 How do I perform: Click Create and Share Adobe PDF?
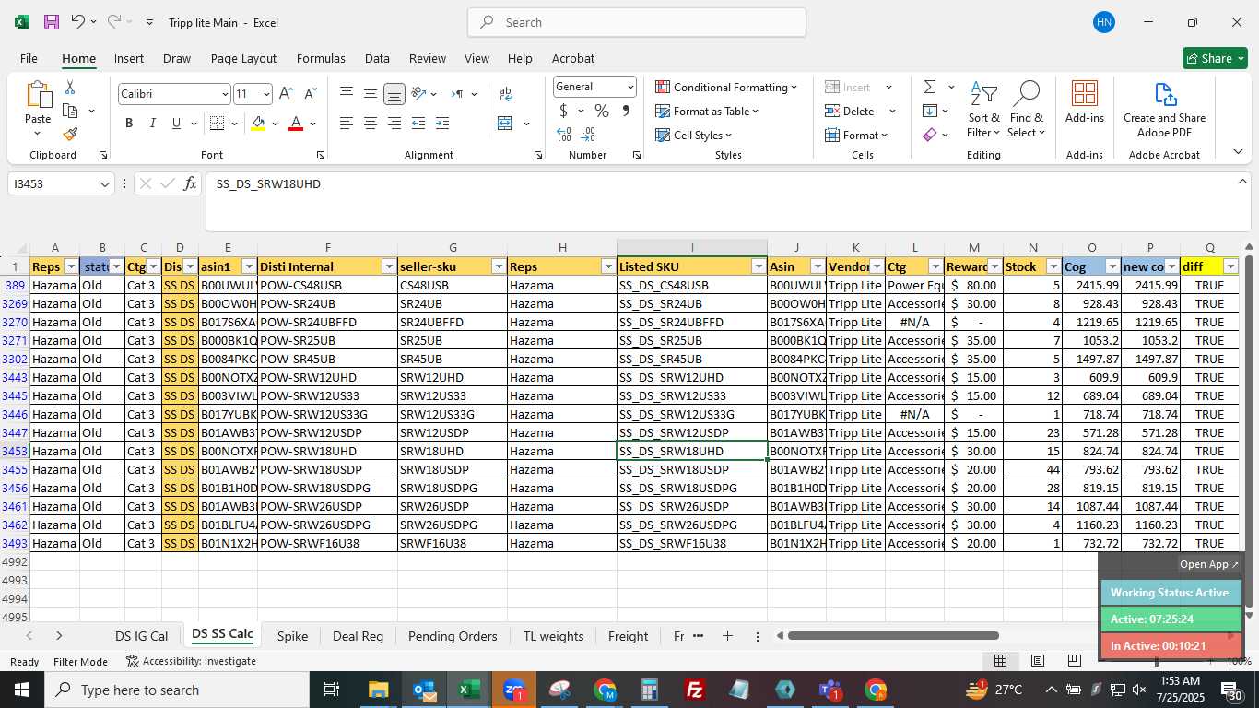pos(1164,110)
